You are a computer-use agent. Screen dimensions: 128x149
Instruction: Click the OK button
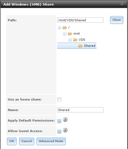12,141
